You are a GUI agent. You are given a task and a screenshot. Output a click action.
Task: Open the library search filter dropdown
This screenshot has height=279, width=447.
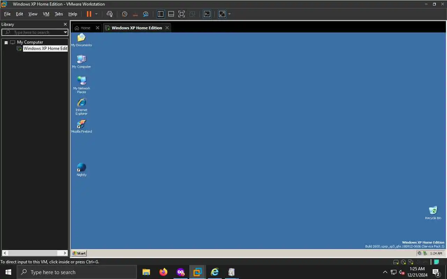(x=65, y=32)
